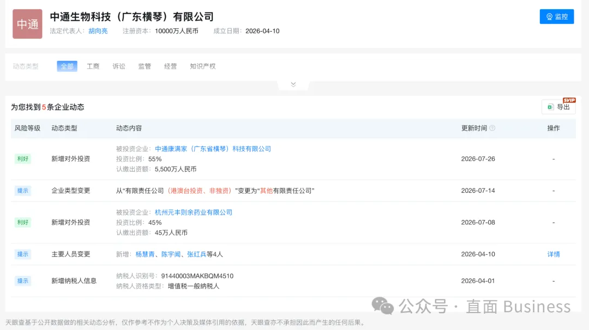Click the 中通 company logo thumbnail
The image size is (589, 330).
click(x=27, y=24)
